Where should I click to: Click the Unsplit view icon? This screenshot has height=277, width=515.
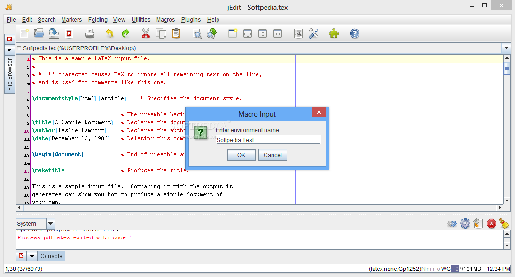[x=248, y=33]
